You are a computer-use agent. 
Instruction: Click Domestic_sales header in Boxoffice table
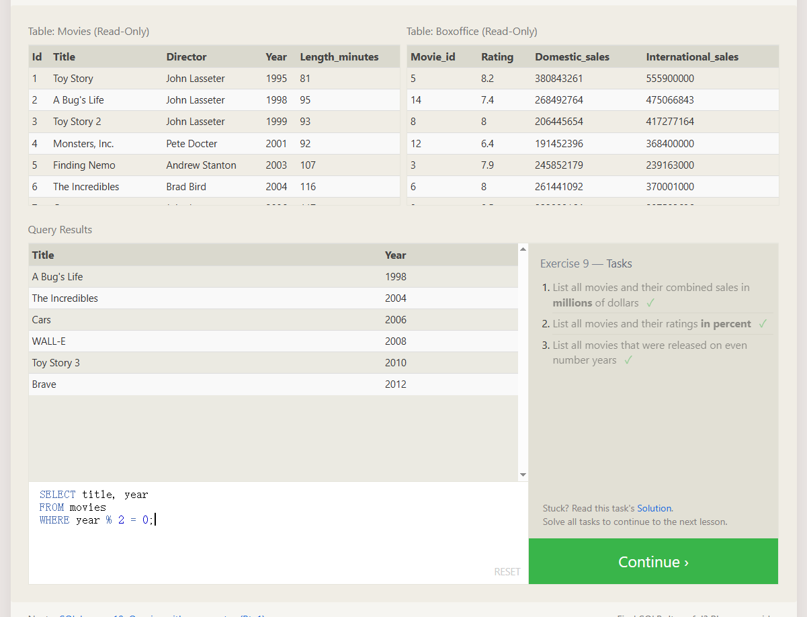[572, 57]
